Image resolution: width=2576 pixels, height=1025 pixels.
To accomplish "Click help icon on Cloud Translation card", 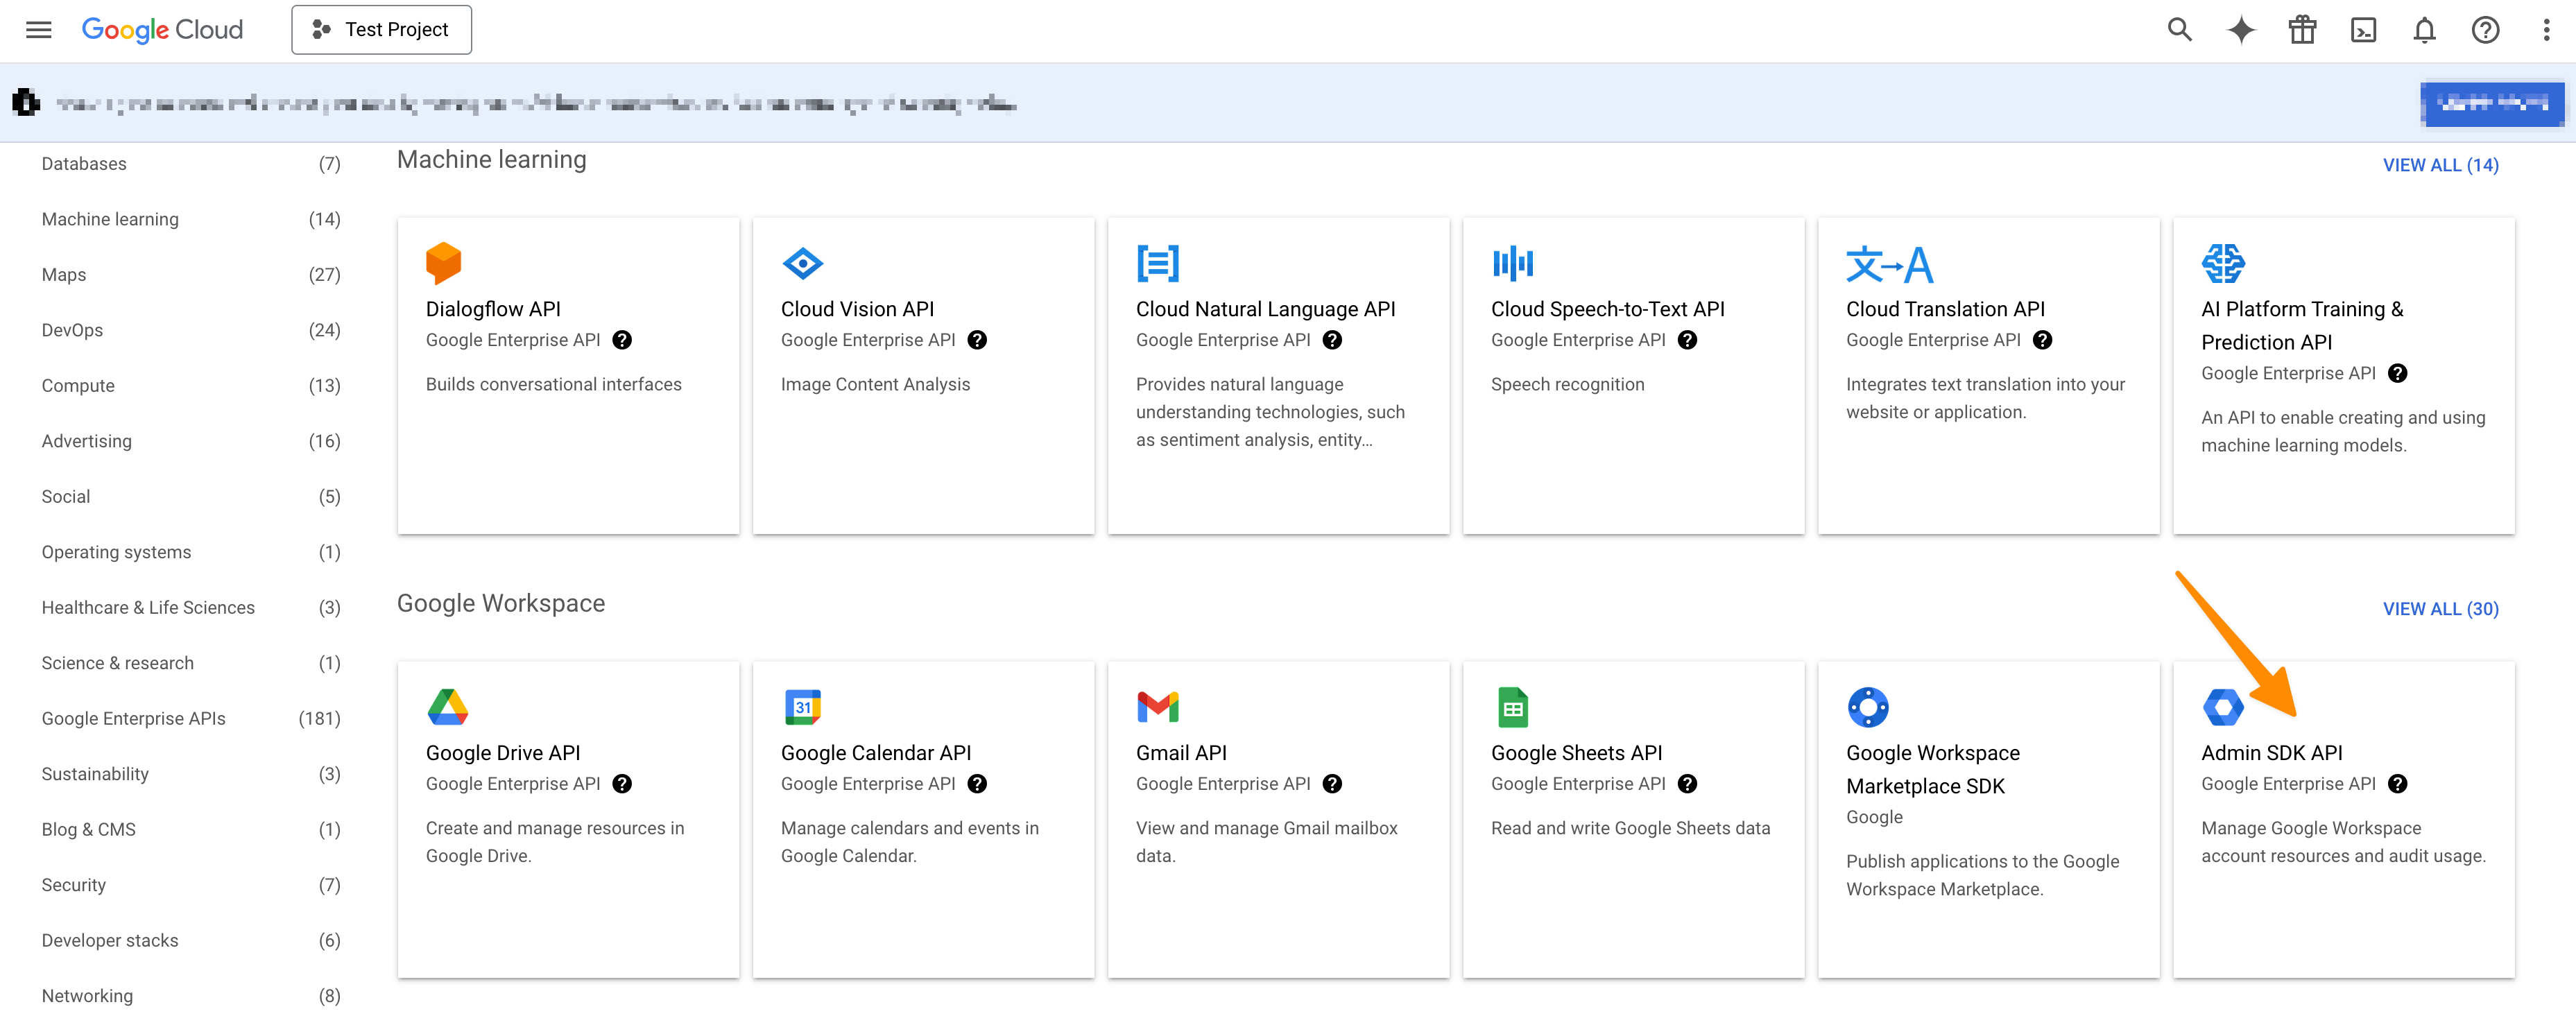I will coord(2042,340).
